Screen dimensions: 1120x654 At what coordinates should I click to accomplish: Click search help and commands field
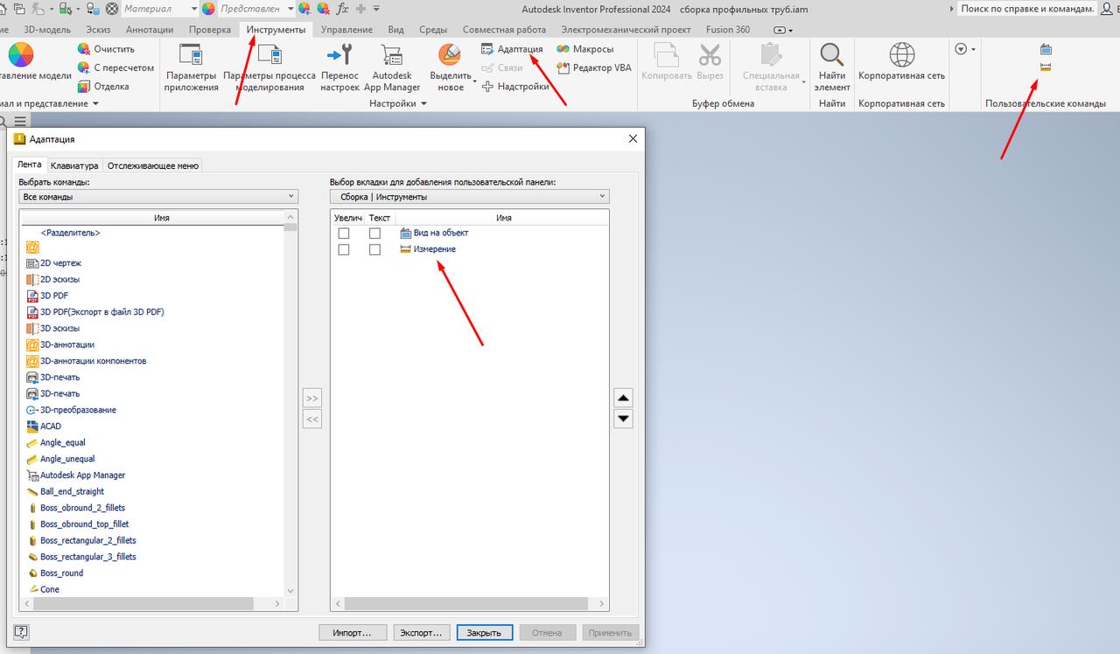tap(1026, 9)
